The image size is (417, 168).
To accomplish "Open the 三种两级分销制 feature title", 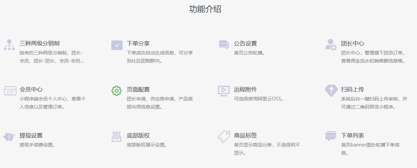I will (x=40, y=43).
